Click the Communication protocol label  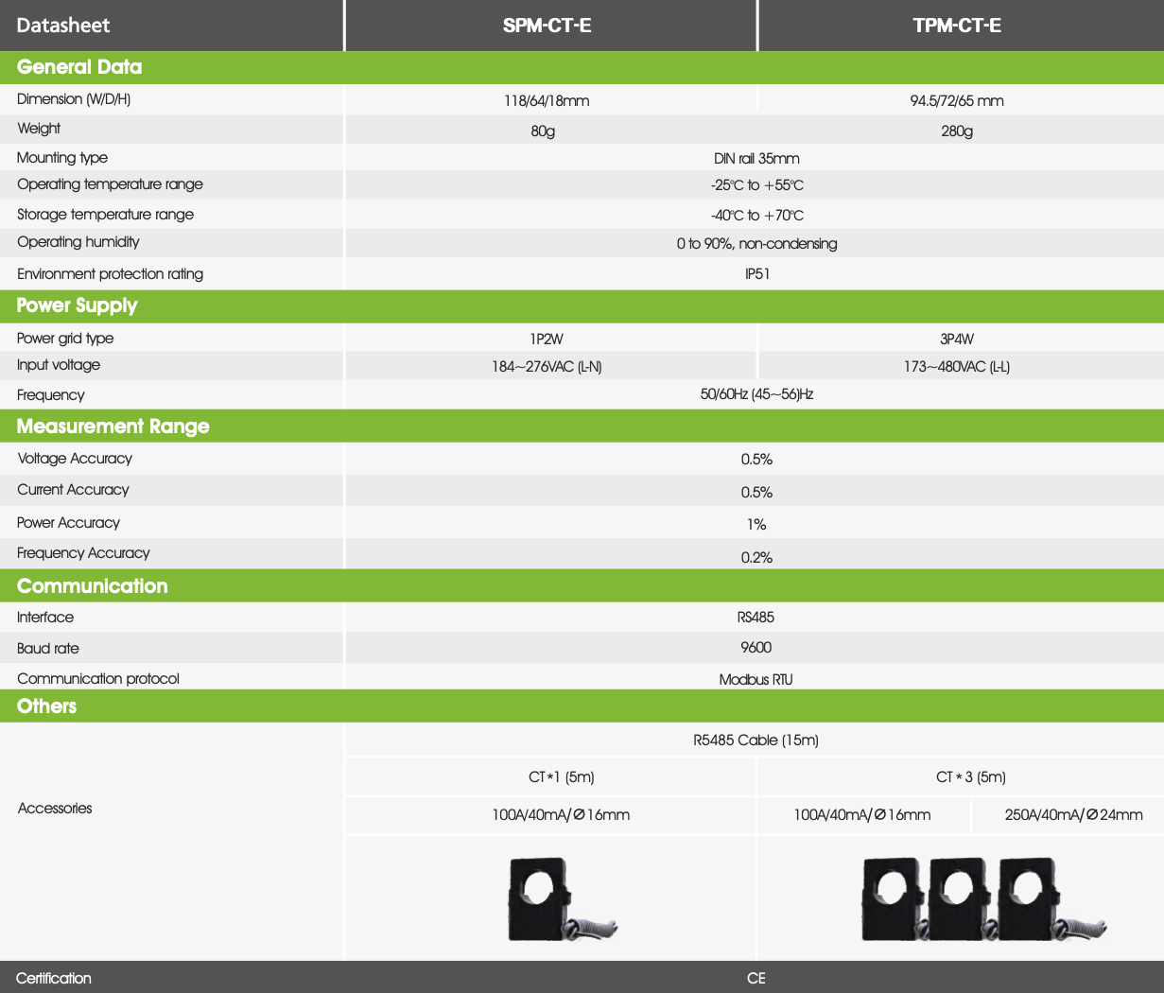pyautogui.click(x=97, y=679)
